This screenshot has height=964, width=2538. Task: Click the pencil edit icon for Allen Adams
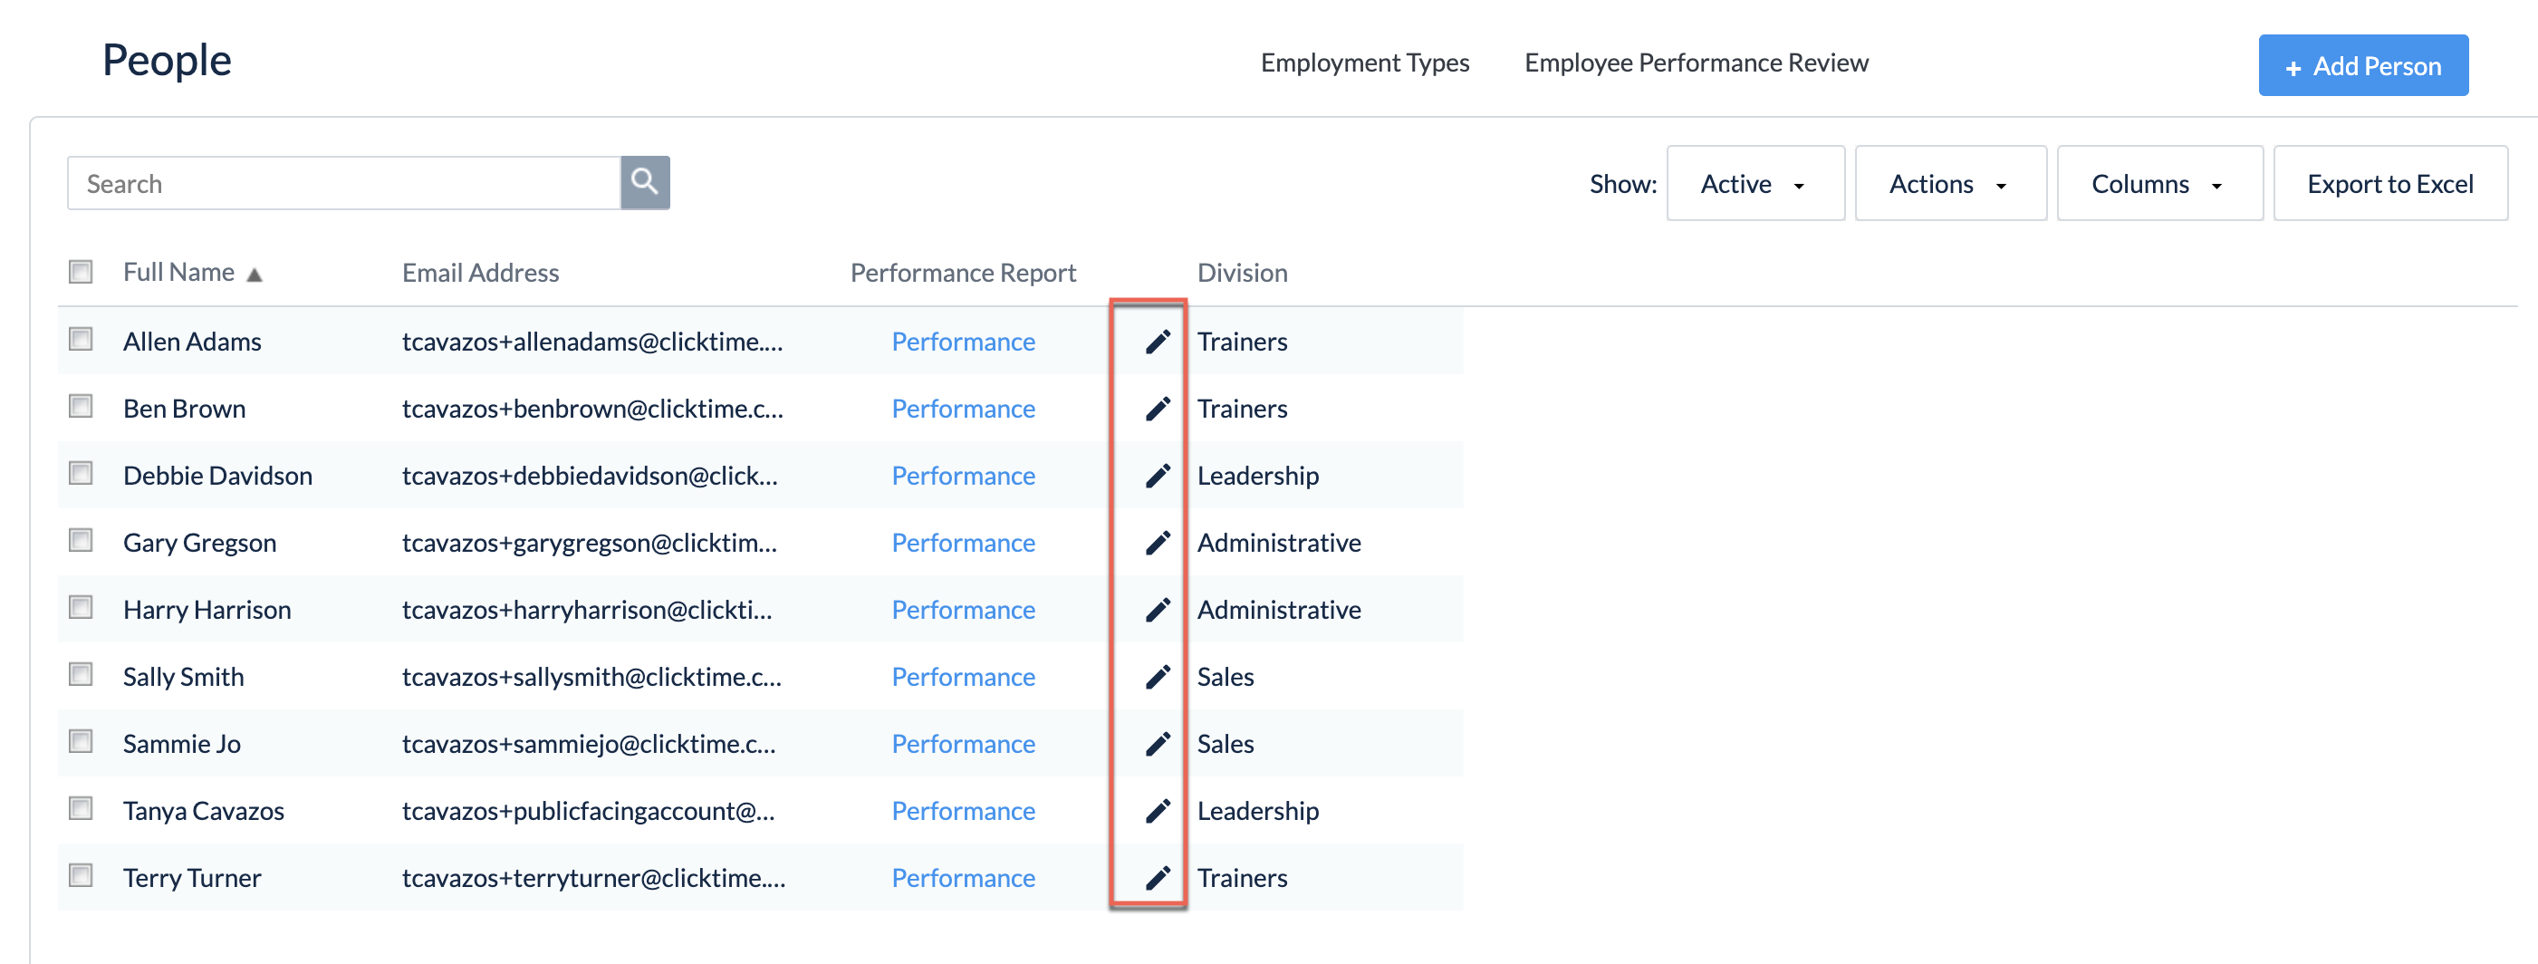1158,342
